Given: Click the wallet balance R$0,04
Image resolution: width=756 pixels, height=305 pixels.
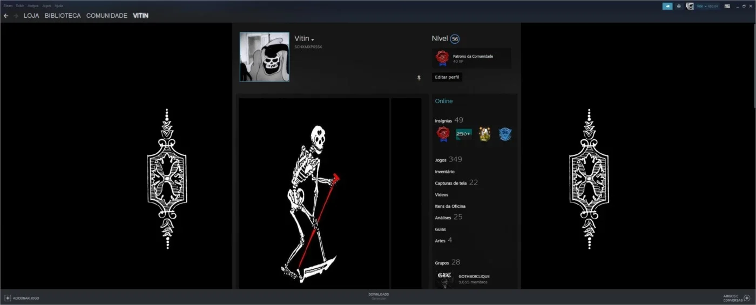Looking at the screenshot, I should pyautogui.click(x=713, y=6).
